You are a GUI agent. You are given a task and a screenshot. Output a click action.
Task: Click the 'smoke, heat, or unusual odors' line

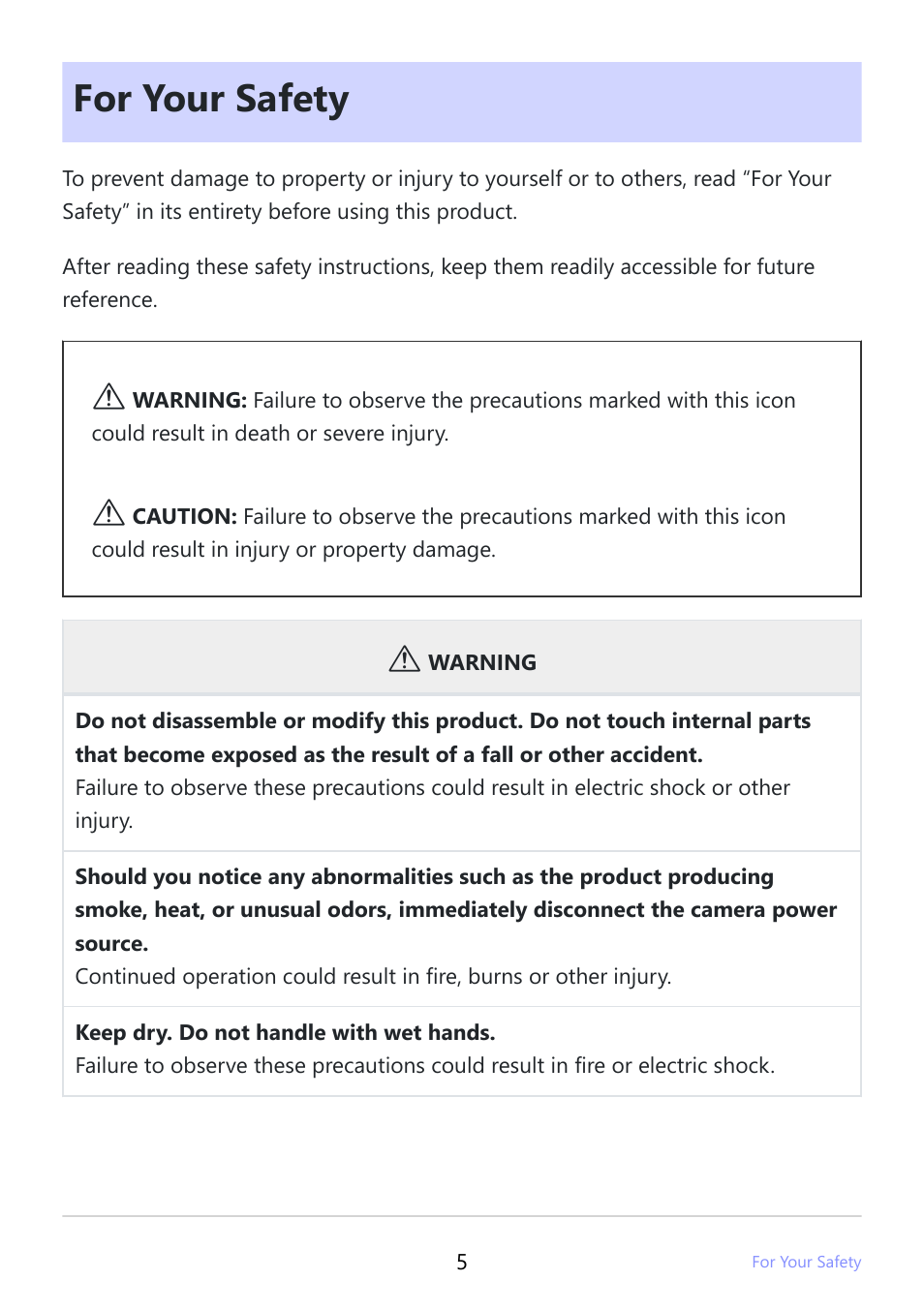456,910
